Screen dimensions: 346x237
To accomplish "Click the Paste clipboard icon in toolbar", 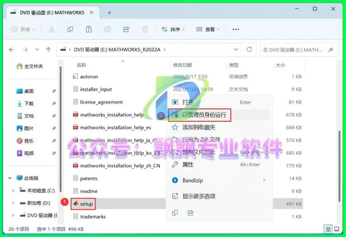I will (89, 29).
